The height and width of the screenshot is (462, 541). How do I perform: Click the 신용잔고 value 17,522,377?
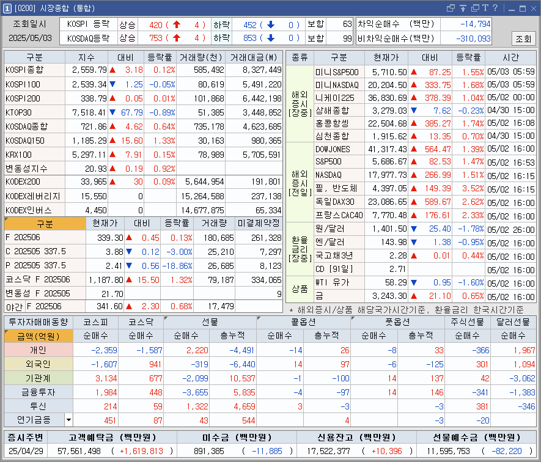point(328,451)
